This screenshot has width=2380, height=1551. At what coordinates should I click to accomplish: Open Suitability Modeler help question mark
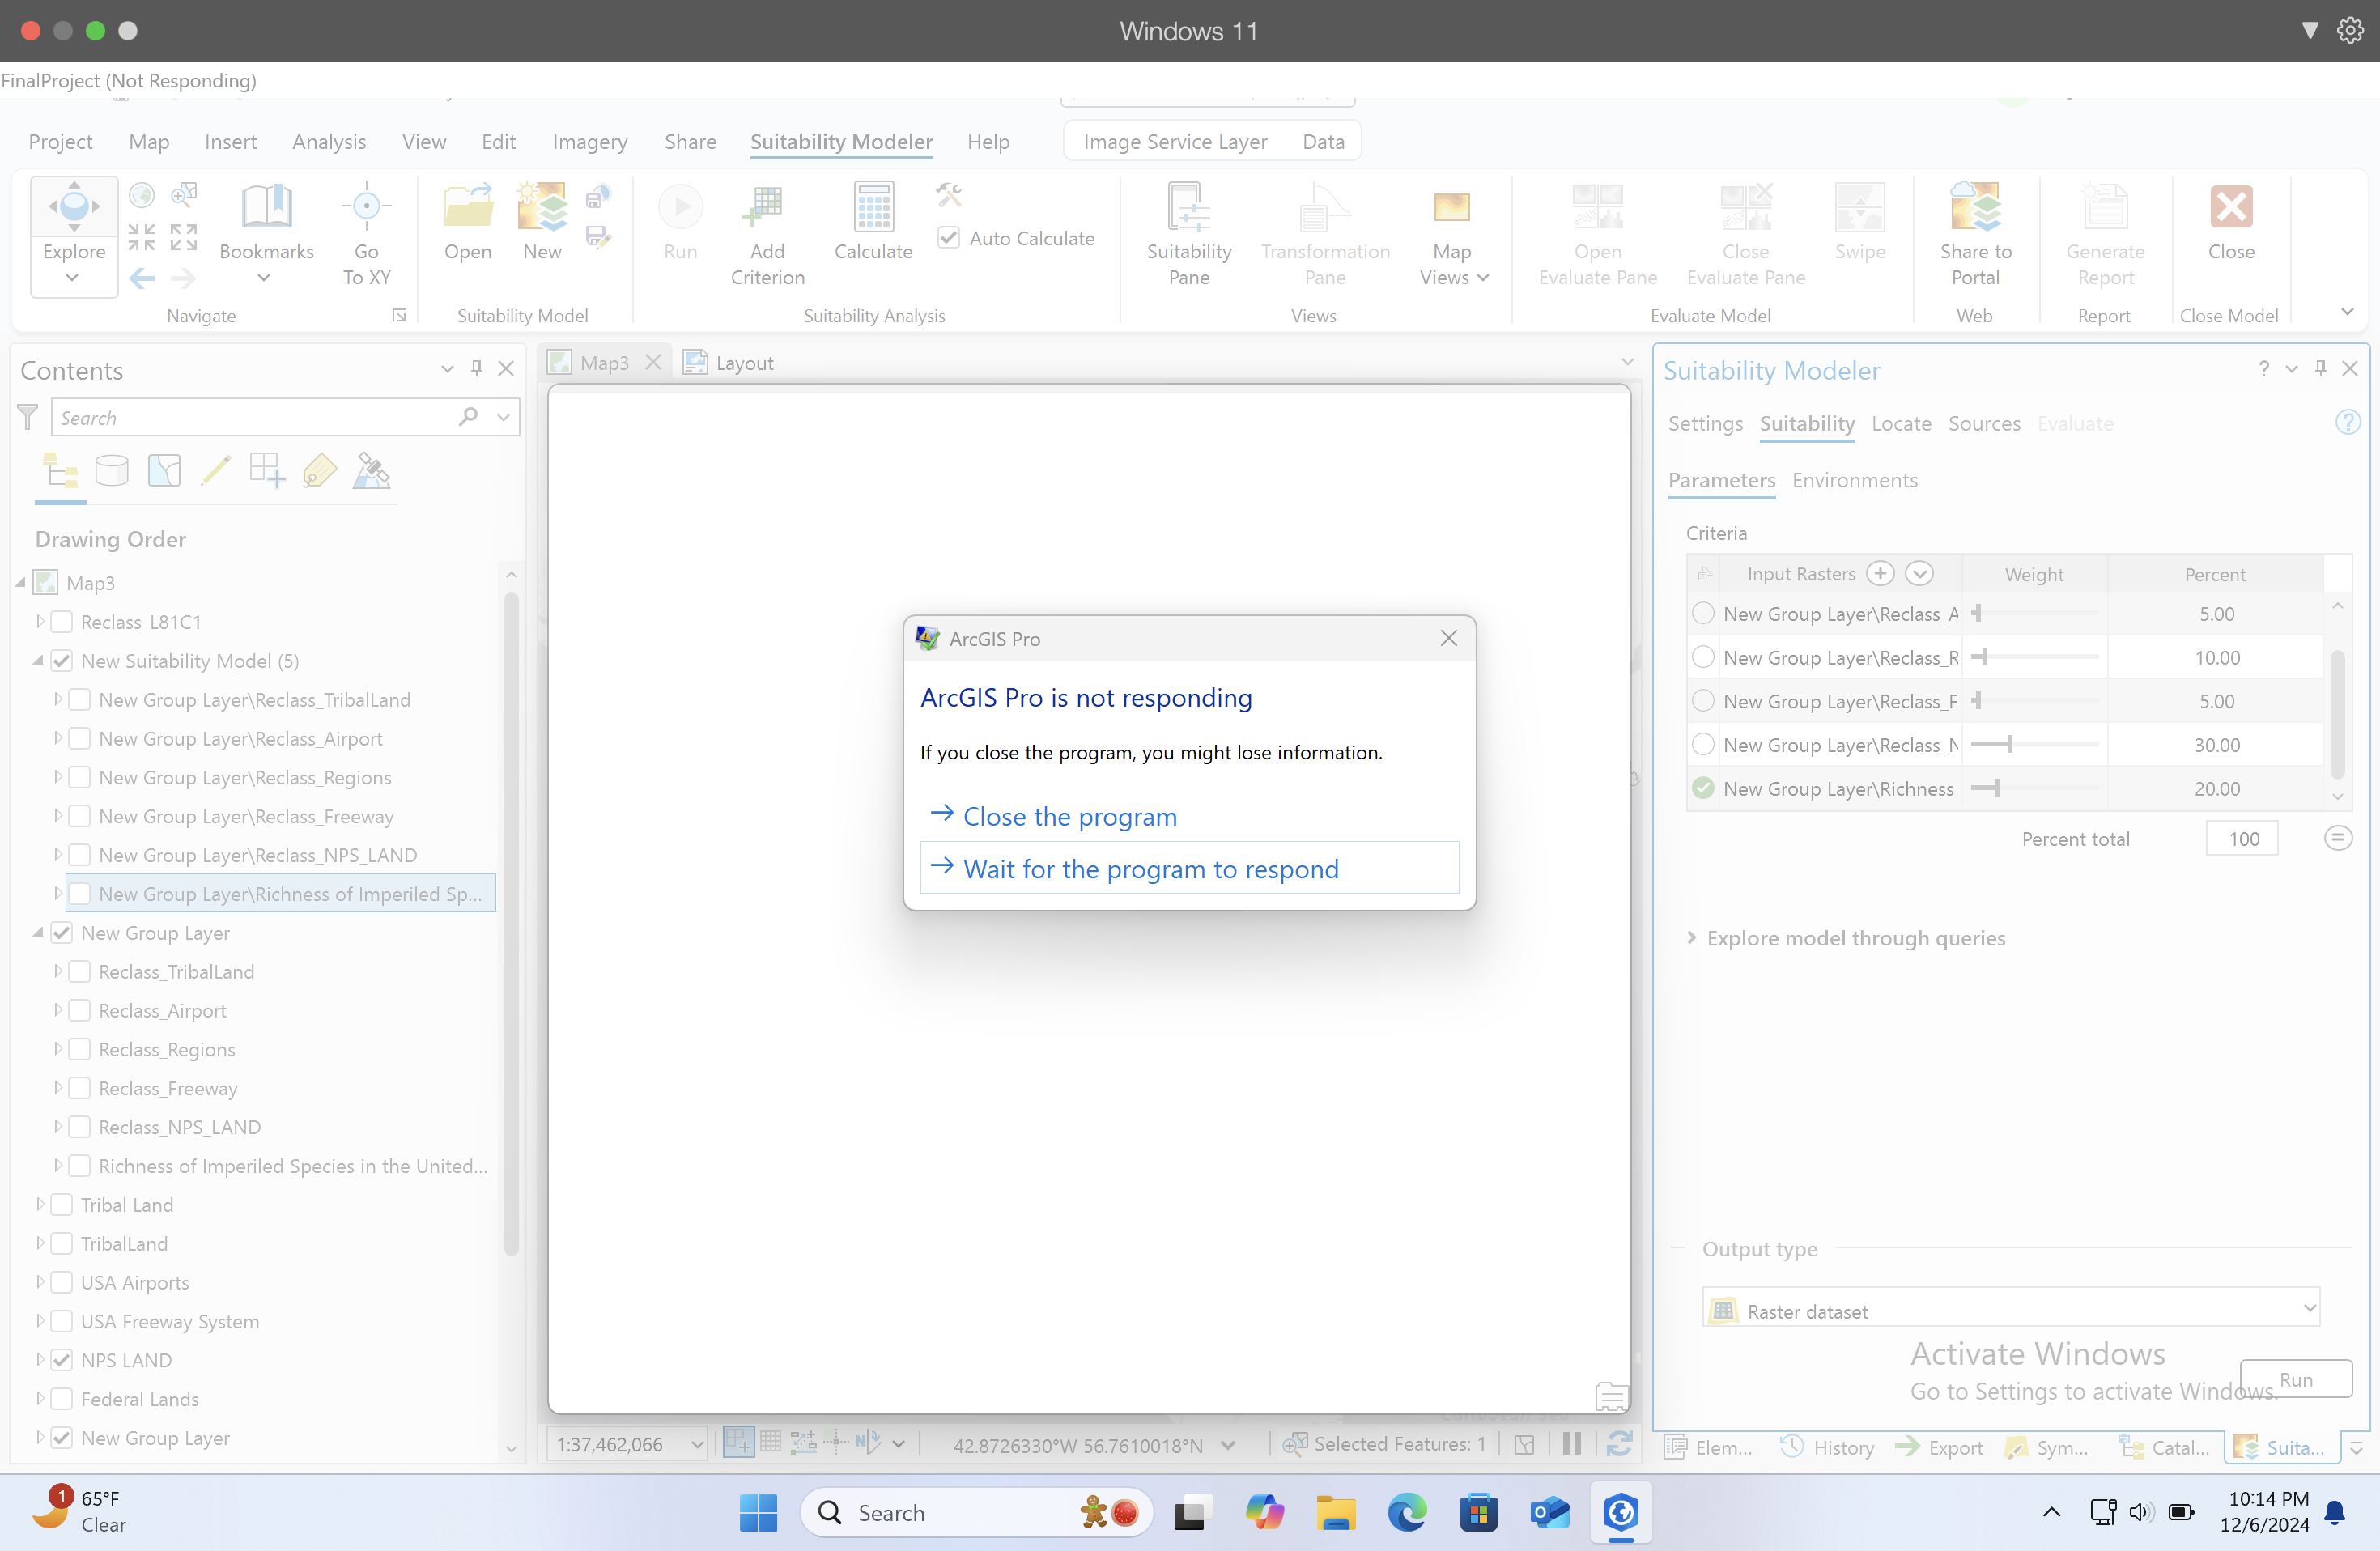[2263, 369]
